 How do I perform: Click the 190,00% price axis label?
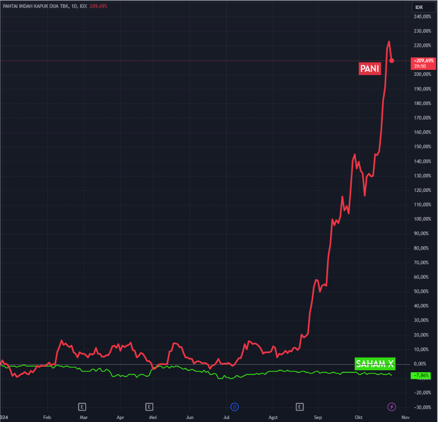click(422, 89)
